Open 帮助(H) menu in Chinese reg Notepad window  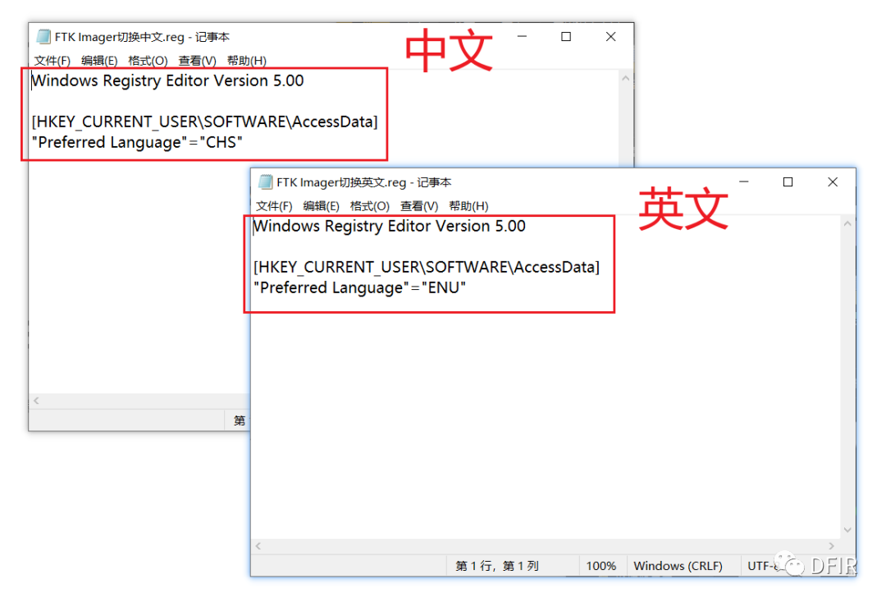pos(246,61)
